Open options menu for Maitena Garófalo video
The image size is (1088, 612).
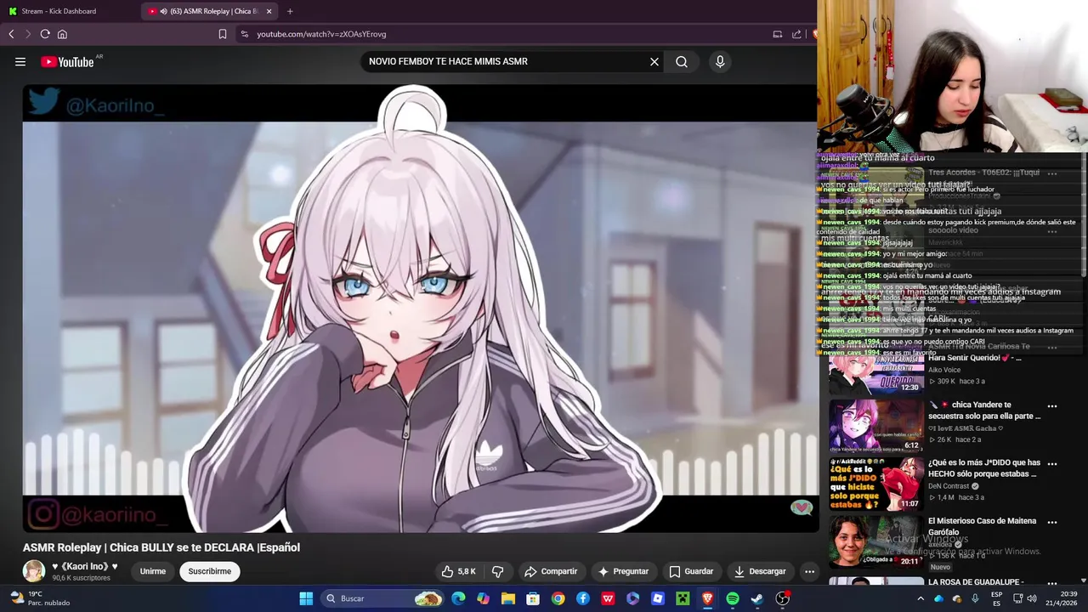point(1052,522)
